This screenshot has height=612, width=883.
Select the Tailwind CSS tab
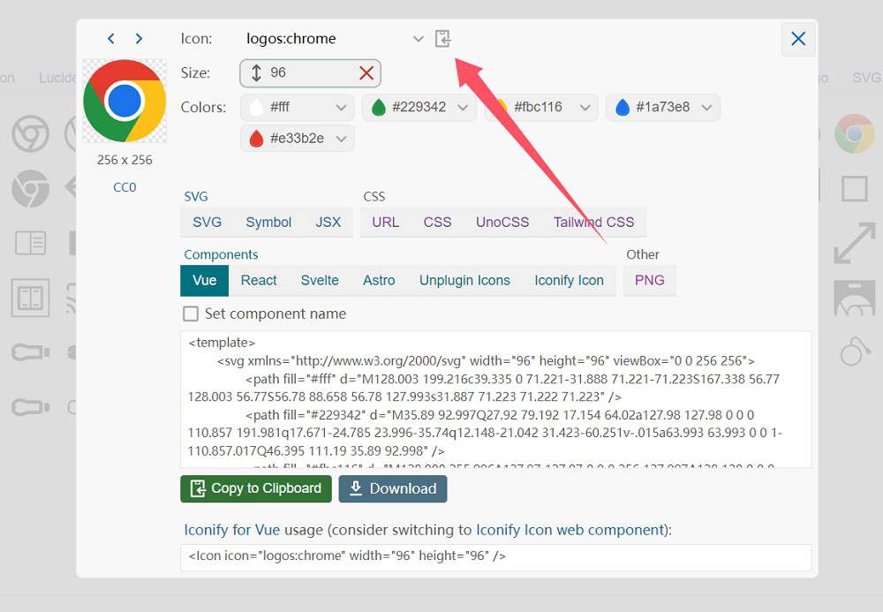coord(593,222)
